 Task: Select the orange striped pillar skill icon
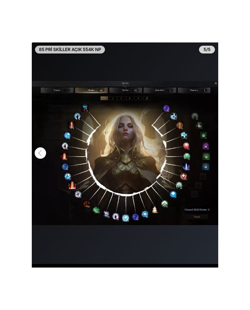pyautogui.click(x=180, y=126)
